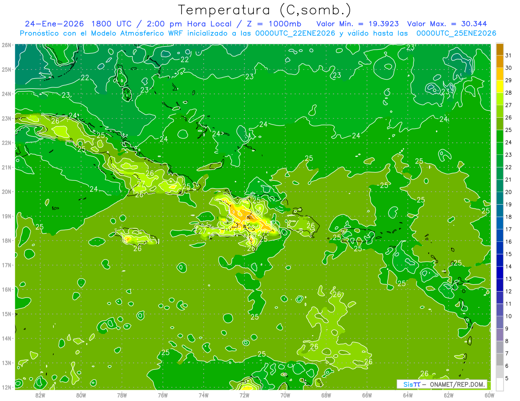Click the legend label "16"
520x401 pixels.
click(x=509, y=241)
